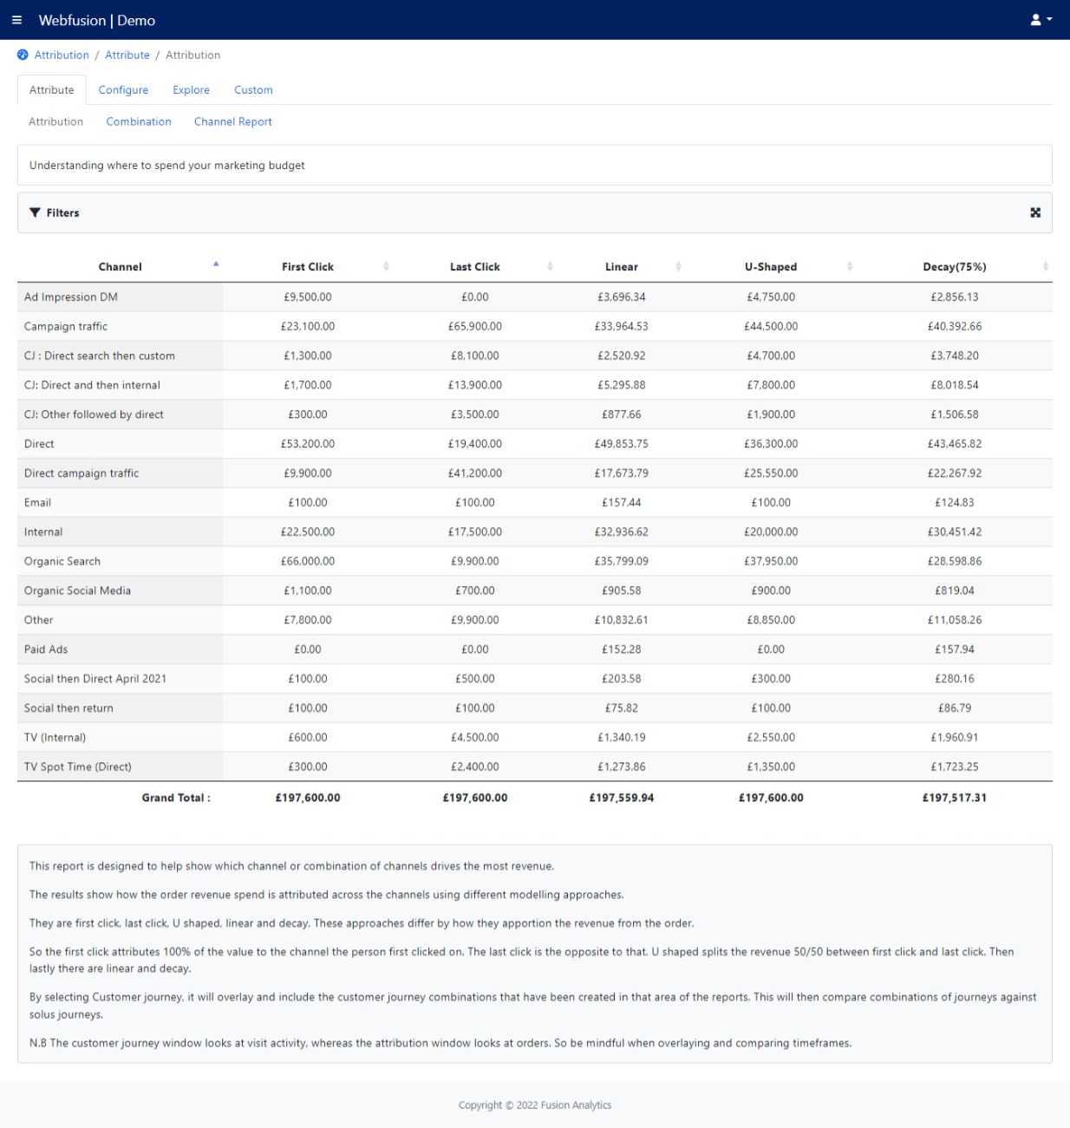This screenshot has height=1128, width=1070.
Task: Click Direct campaign traffic last click £41,200.00
Action: pos(475,473)
